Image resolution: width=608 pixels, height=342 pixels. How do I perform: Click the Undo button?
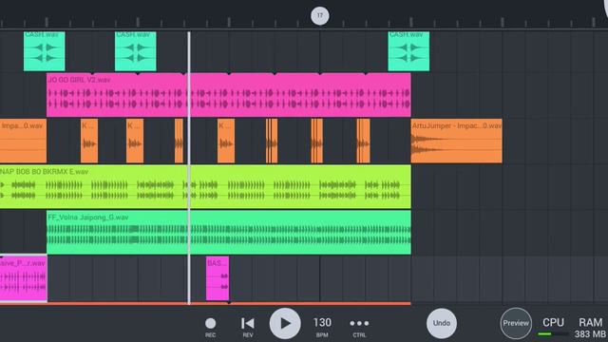[441, 323]
